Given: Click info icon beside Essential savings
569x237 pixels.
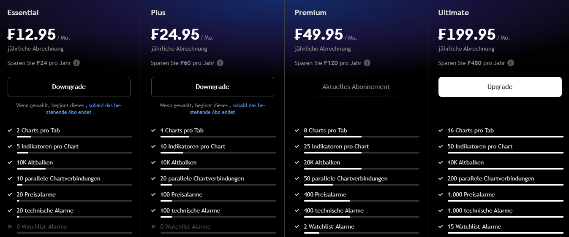Looking at the screenshot, I should (76, 63).
